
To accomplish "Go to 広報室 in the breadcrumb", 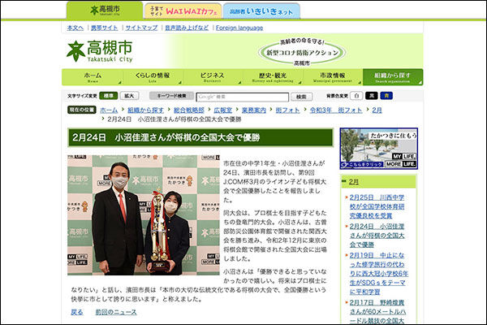I will pyautogui.click(x=223, y=110).
